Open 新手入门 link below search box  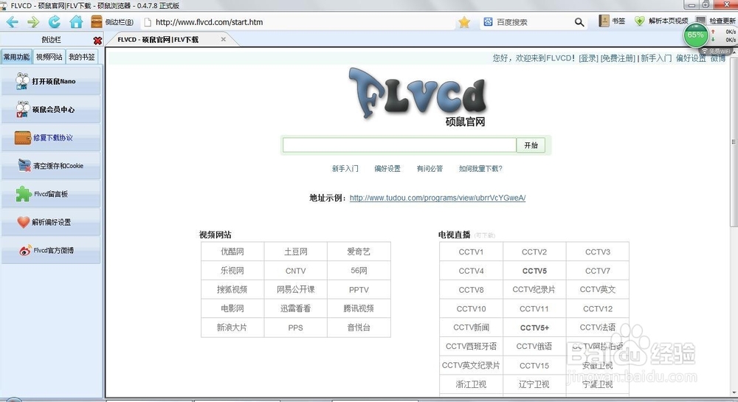click(345, 168)
